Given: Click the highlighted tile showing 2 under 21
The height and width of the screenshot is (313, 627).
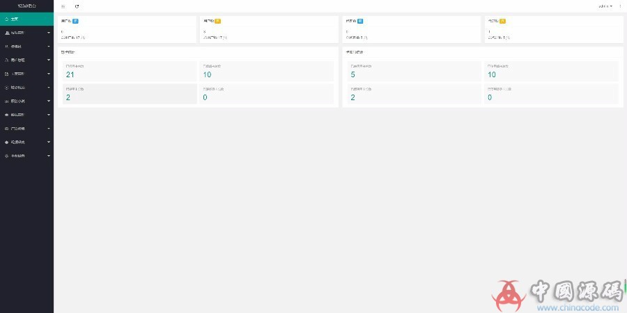Looking at the screenshot, I should [x=130, y=94].
